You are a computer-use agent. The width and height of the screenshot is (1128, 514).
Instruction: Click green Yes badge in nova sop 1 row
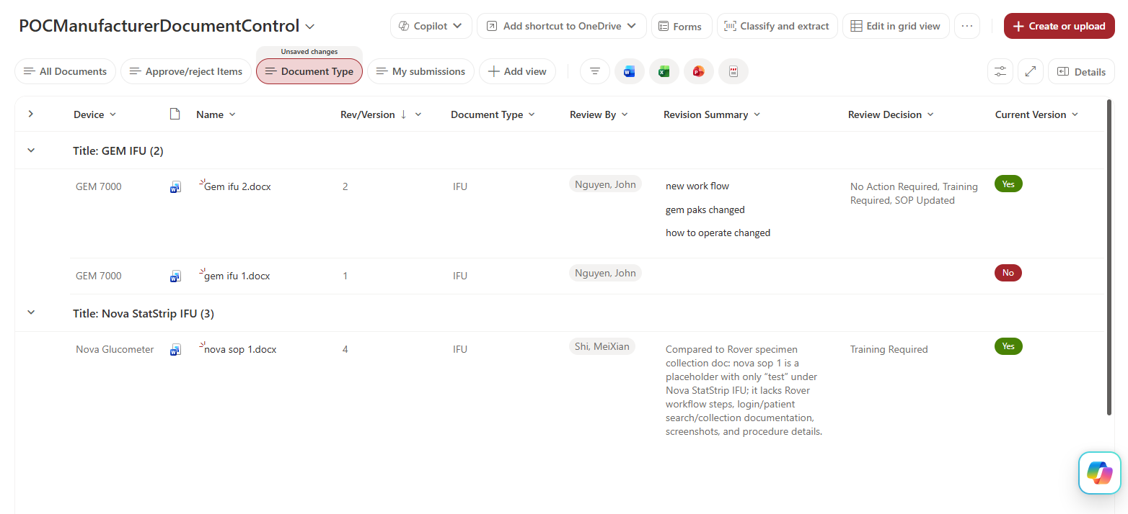(1008, 346)
